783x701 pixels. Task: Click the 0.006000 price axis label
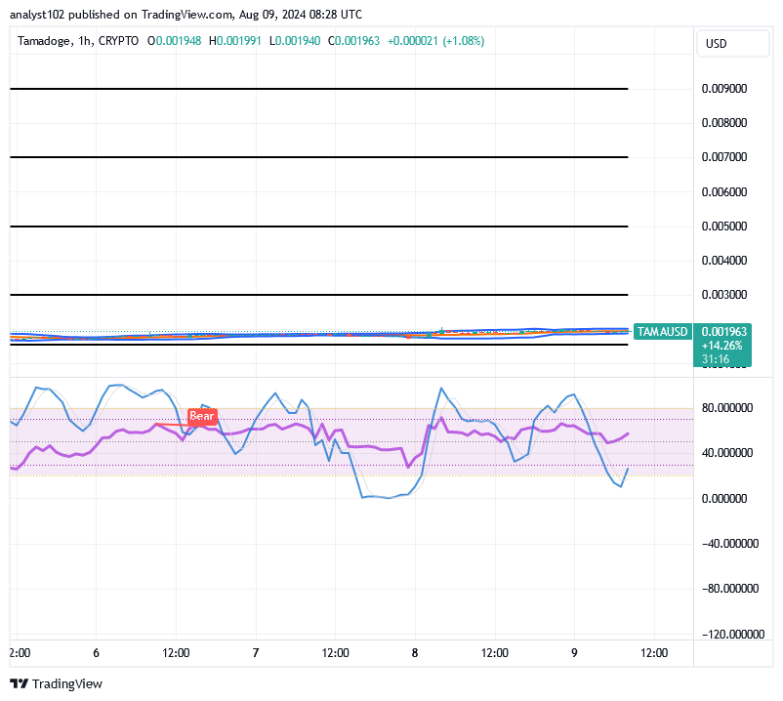tap(724, 191)
